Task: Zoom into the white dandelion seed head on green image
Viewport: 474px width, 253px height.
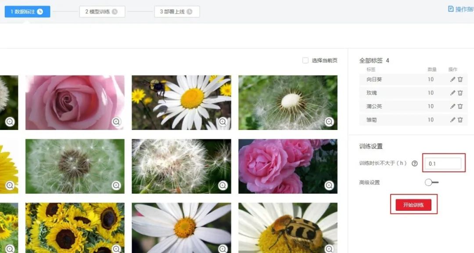Action: 329,122
